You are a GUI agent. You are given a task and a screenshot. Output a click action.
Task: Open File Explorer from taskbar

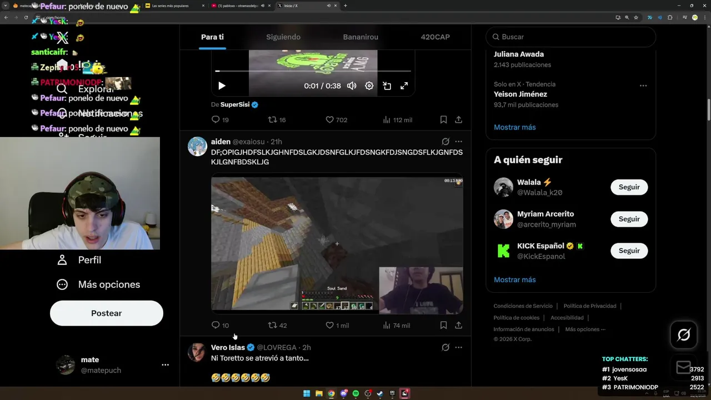[x=319, y=393]
